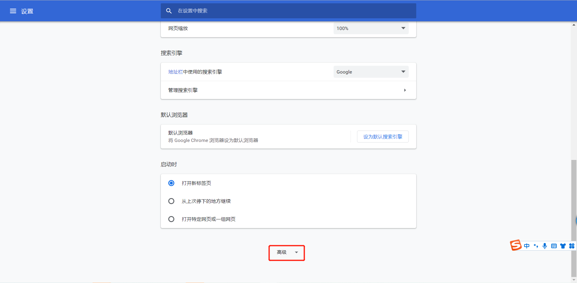Click the vertical scrollbar thumb
Image resolution: width=577 pixels, height=283 pixels.
coord(574,218)
